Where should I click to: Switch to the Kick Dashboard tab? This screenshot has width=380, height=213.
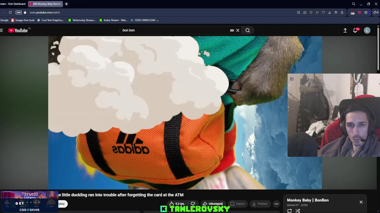13,4
